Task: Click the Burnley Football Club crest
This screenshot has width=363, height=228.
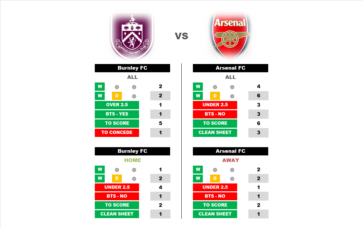Action: coord(132,36)
